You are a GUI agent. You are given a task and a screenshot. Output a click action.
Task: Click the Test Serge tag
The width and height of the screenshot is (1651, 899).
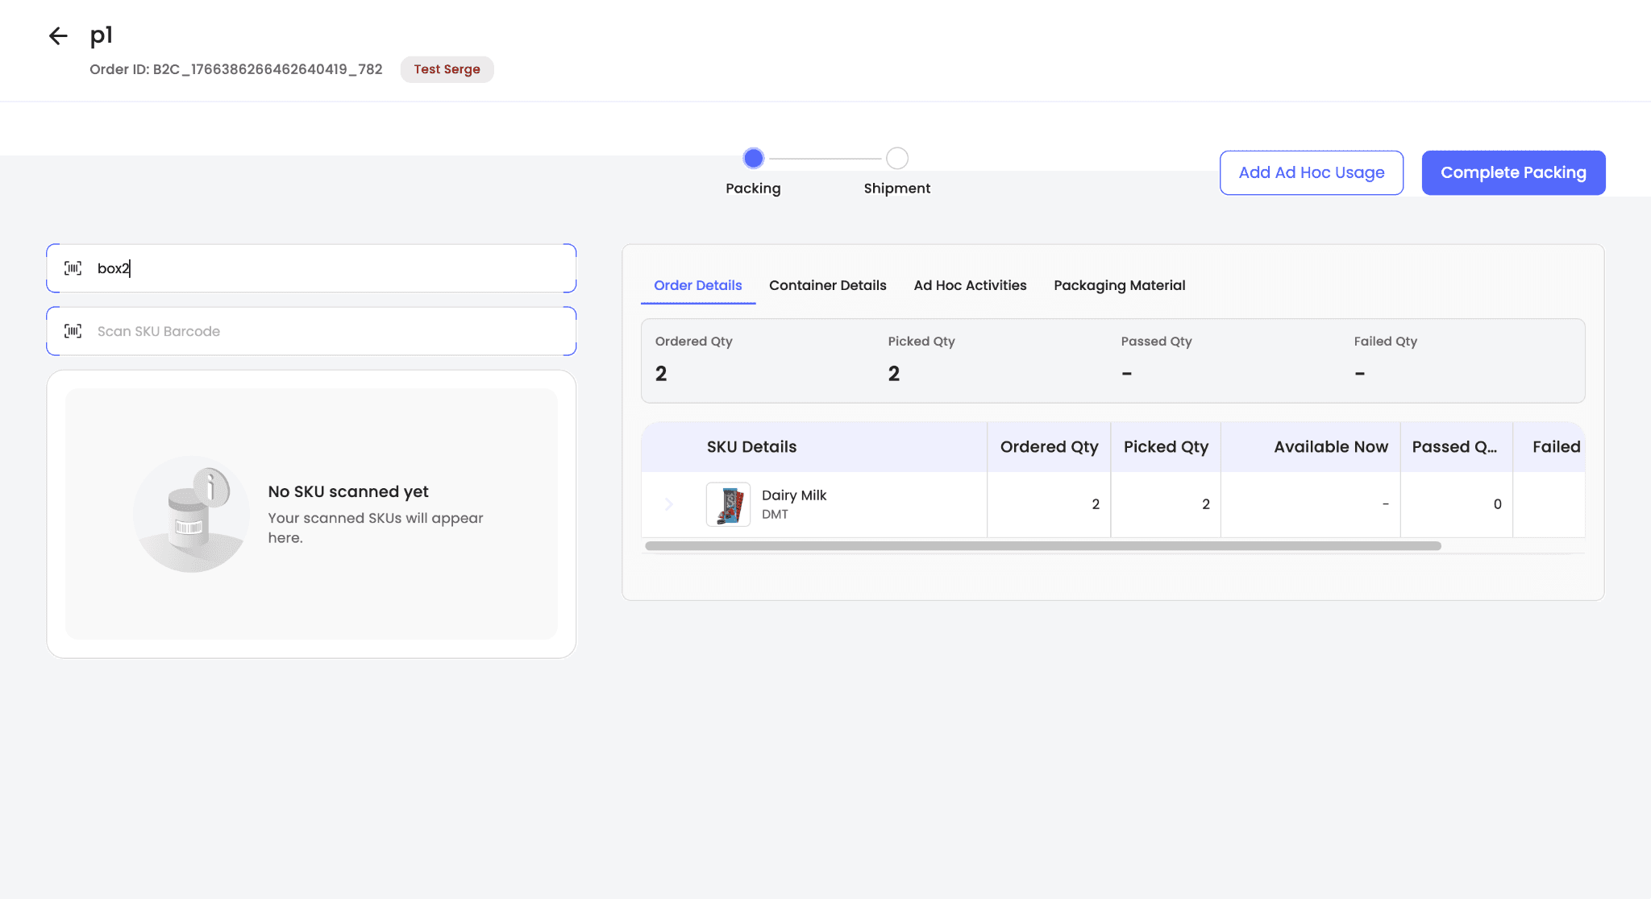(x=447, y=69)
